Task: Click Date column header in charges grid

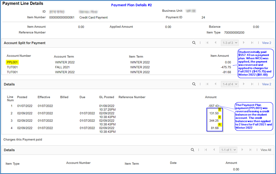Action: (x=173, y=163)
